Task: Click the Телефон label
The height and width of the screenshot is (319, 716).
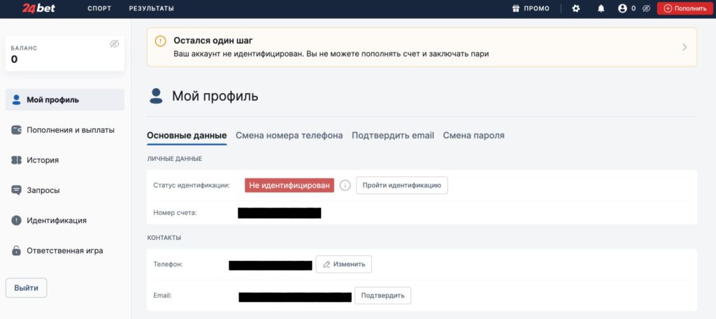Action: coord(168,264)
